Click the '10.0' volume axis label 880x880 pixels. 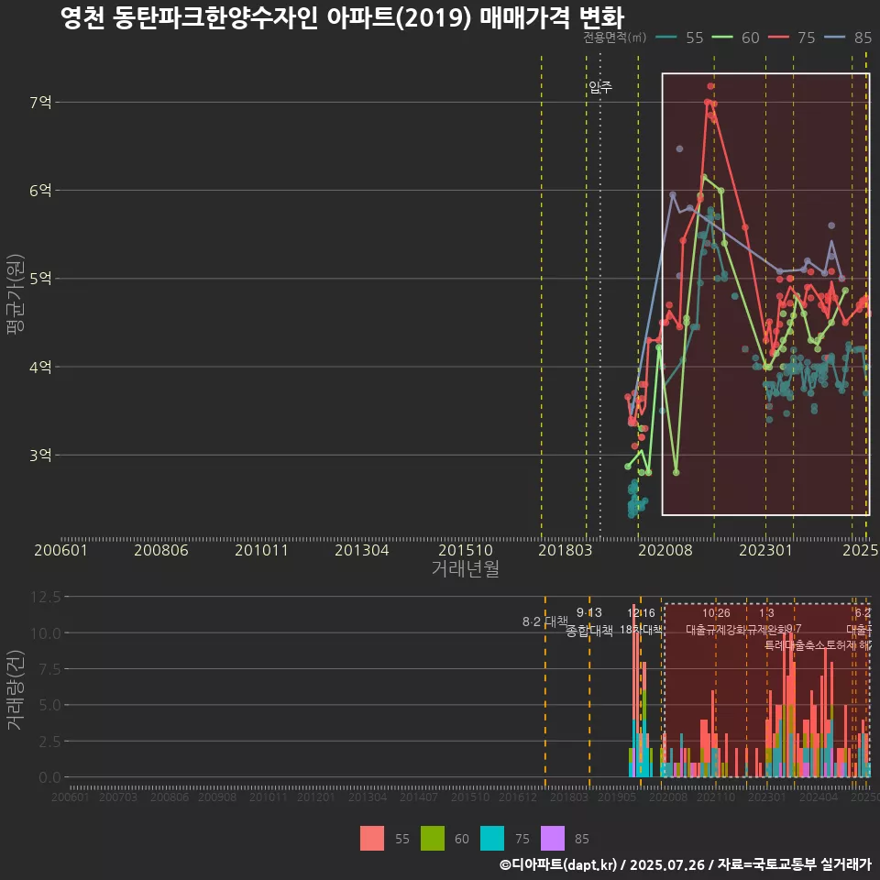tap(46, 633)
